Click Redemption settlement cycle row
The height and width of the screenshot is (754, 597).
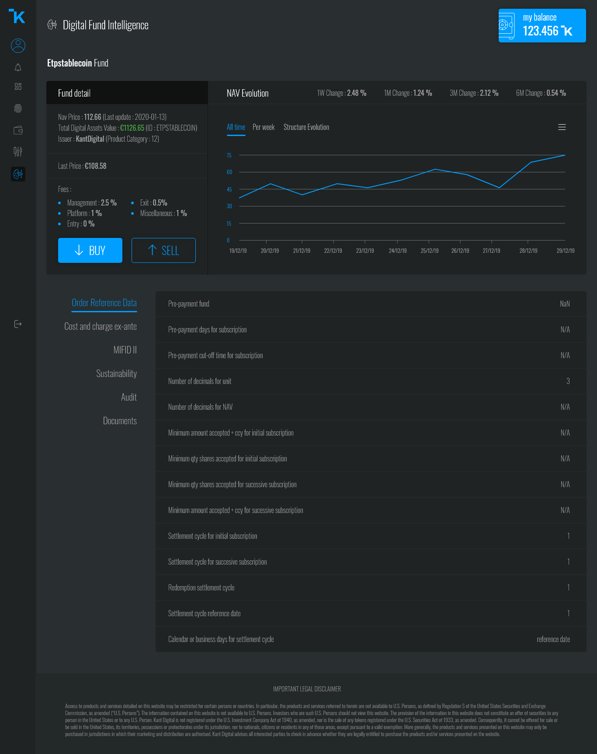tap(371, 588)
